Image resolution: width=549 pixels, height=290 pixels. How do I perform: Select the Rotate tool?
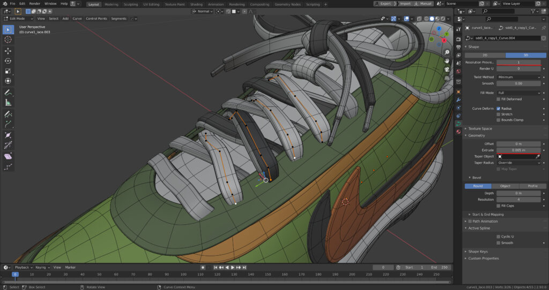pos(8,61)
